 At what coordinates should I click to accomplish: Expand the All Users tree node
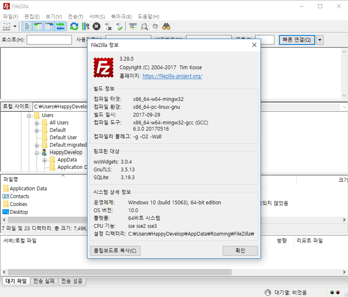click(37, 123)
